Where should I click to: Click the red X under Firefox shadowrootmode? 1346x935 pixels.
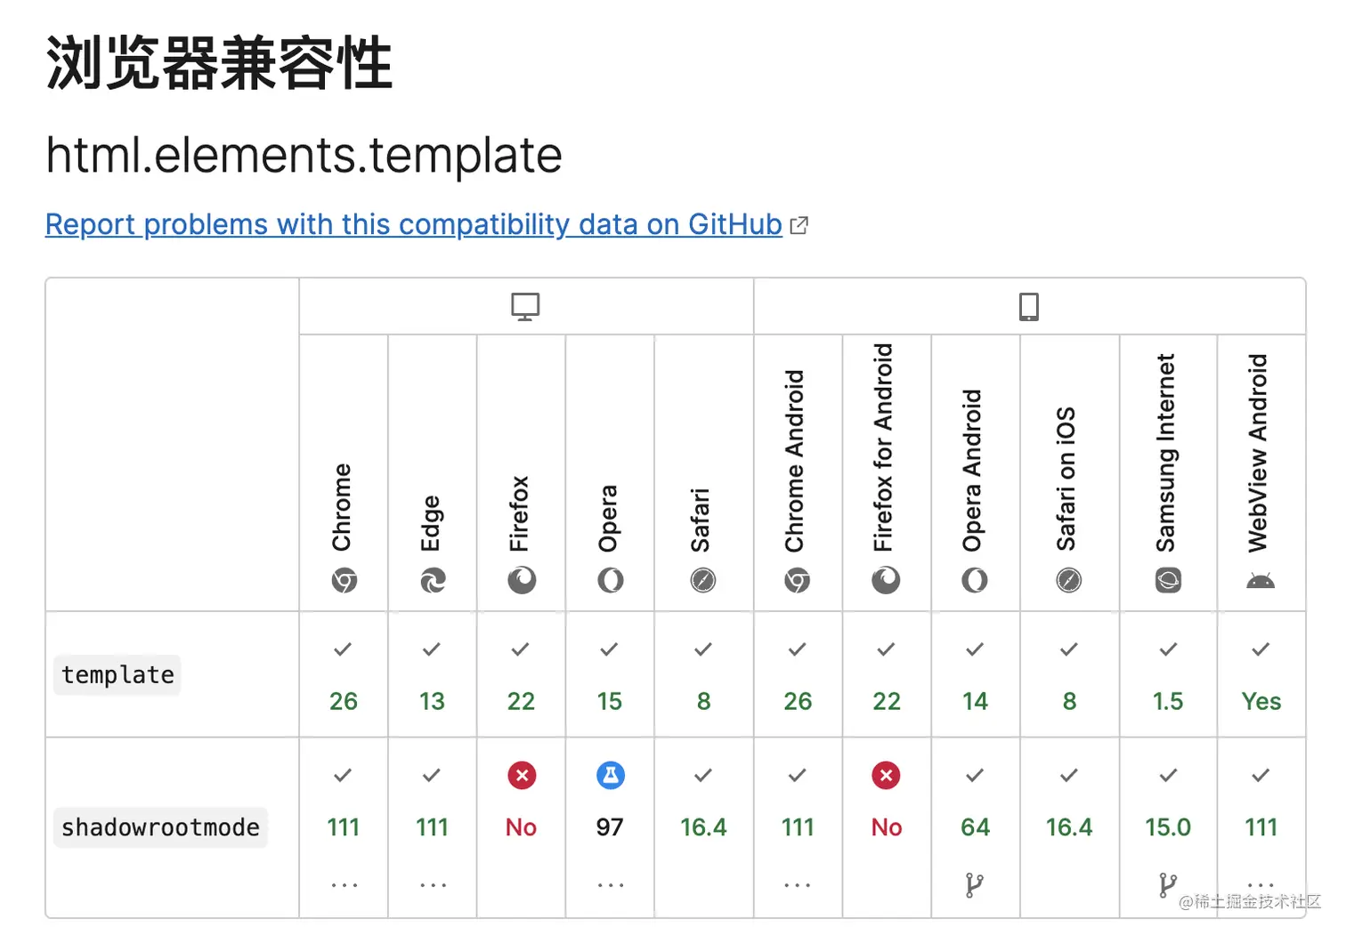point(522,776)
